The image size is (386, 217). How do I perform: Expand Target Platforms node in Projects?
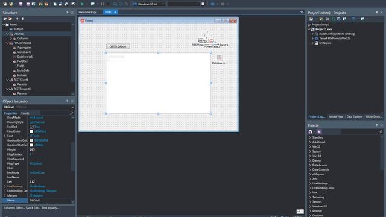point(312,39)
